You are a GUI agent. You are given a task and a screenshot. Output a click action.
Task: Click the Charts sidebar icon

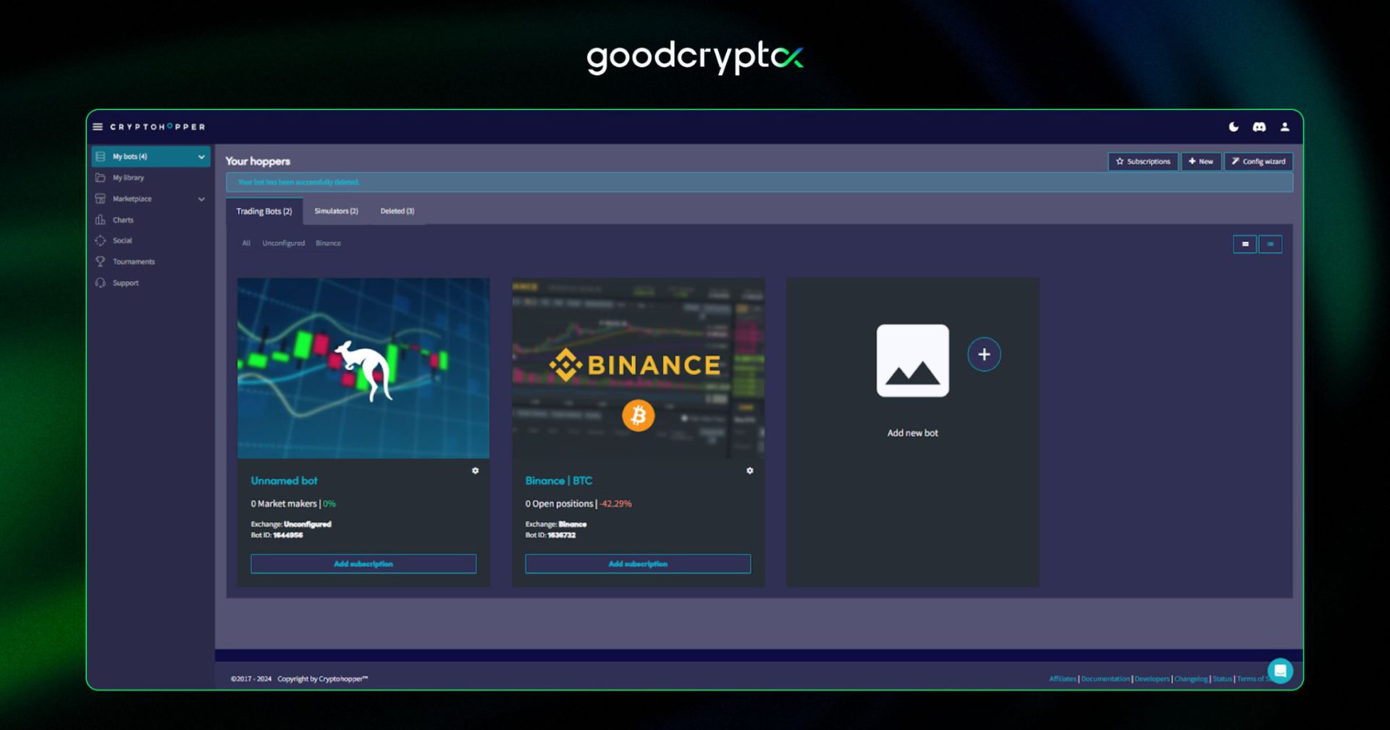click(x=101, y=219)
